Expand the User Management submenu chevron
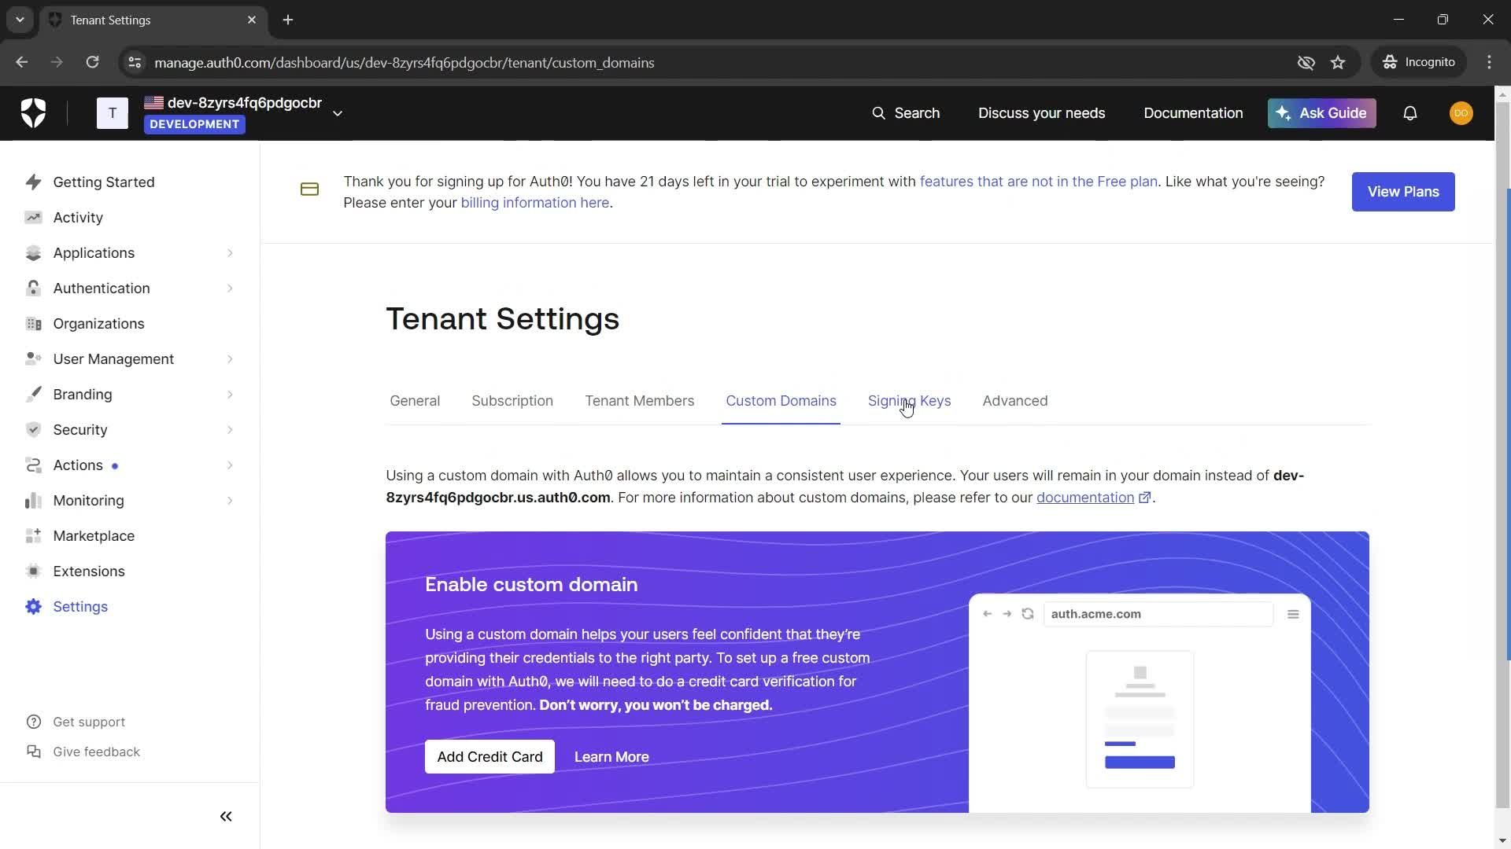Image resolution: width=1511 pixels, height=849 pixels. pos(230,359)
